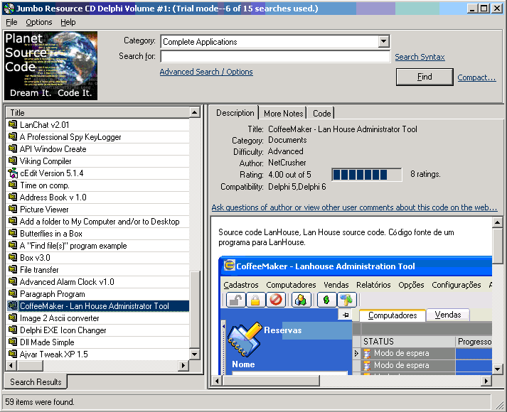
Task: Switch to the Description tab
Action: 235,113
